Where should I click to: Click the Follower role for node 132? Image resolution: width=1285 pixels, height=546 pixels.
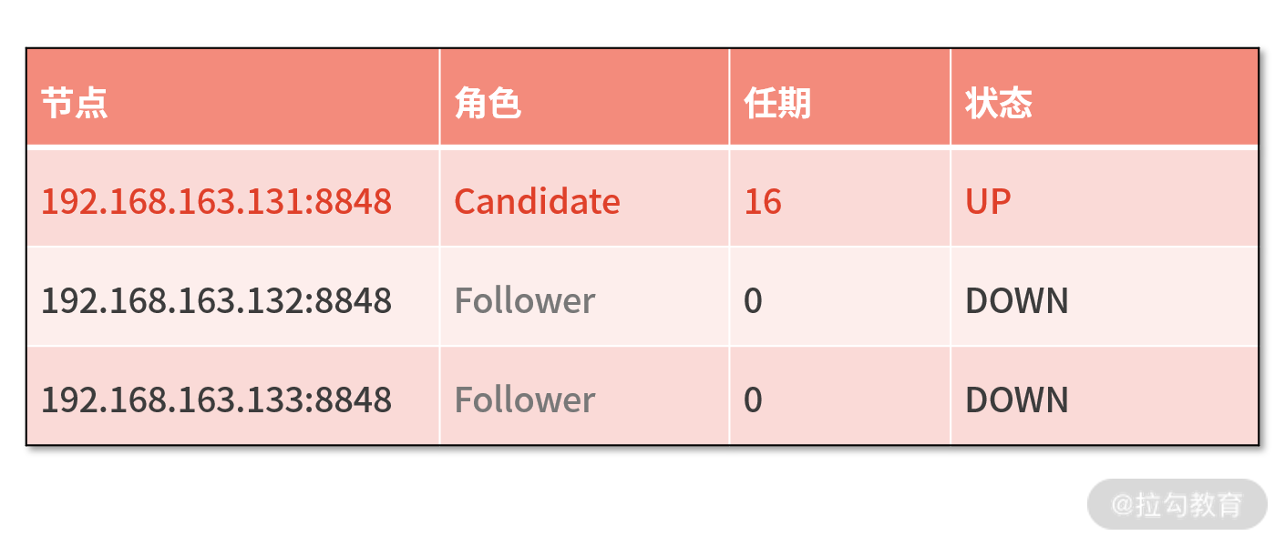point(525,300)
